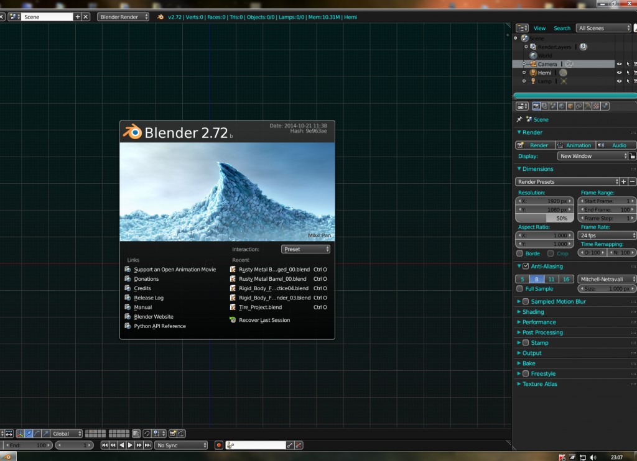Enable the Full Sample checkbox
637x461 pixels.
pos(521,288)
